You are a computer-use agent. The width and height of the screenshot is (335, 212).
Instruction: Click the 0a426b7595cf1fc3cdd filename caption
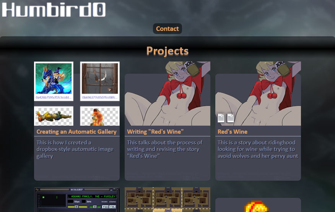[x=54, y=98]
